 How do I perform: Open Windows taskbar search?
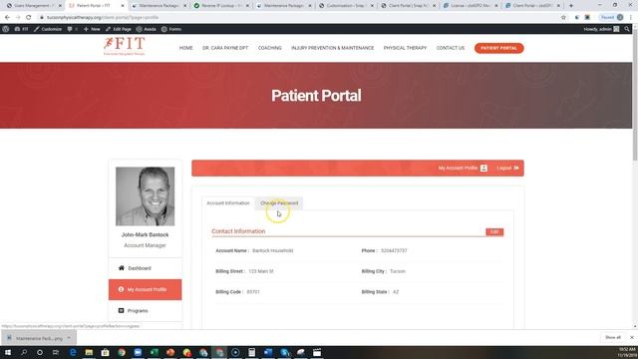click(24, 352)
